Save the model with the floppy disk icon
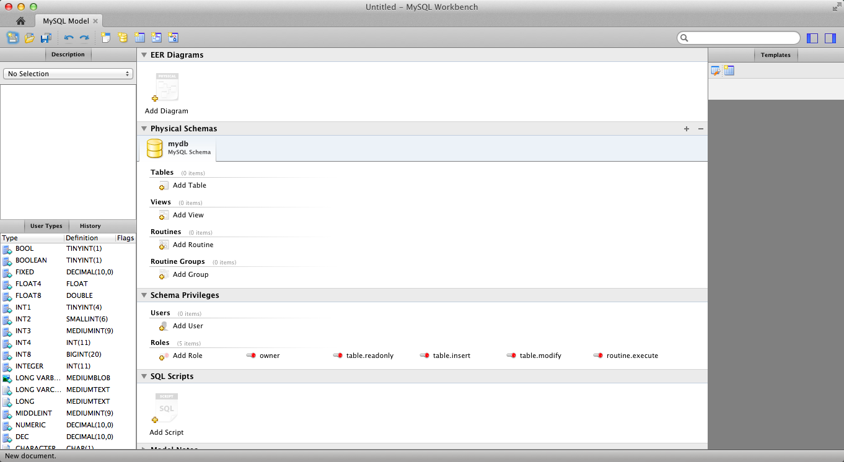The width and height of the screenshot is (844, 462). pyautogui.click(x=46, y=38)
